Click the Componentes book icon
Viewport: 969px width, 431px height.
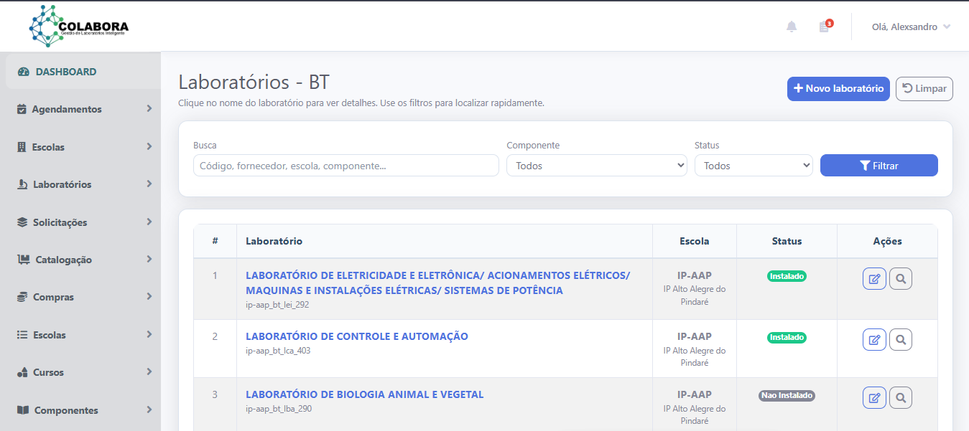point(23,410)
